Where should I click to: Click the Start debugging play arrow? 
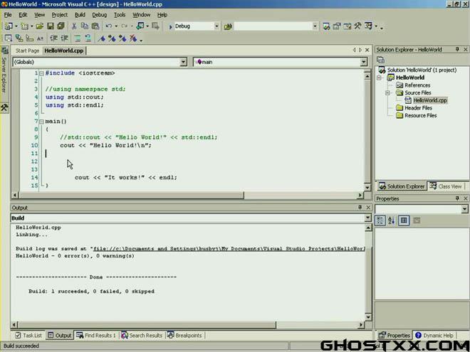coord(170,26)
